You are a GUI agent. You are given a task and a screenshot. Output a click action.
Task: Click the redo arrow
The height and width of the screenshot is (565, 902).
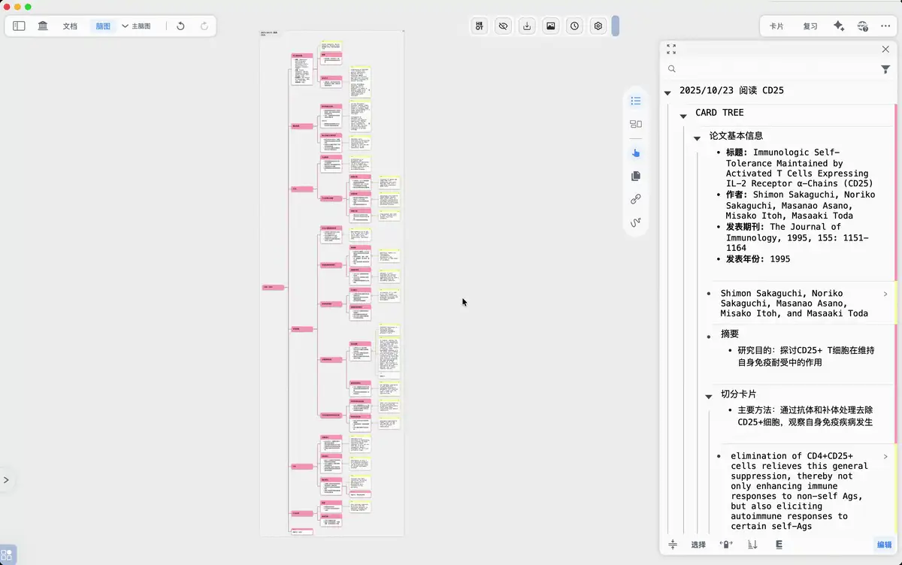coord(204,26)
